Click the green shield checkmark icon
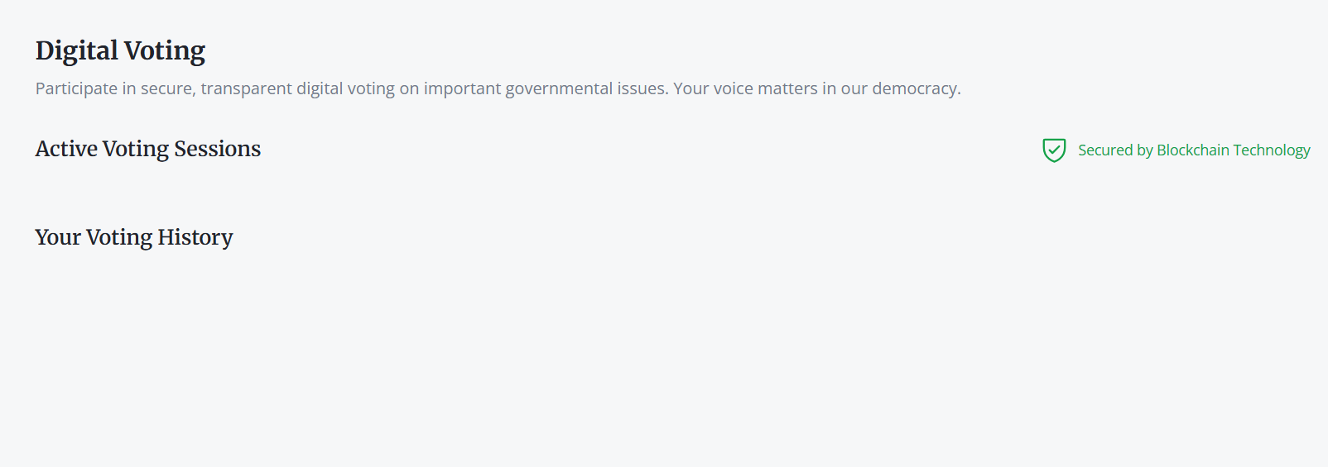This screenshot has height=467, width=1328. [x=1053, y=150]
